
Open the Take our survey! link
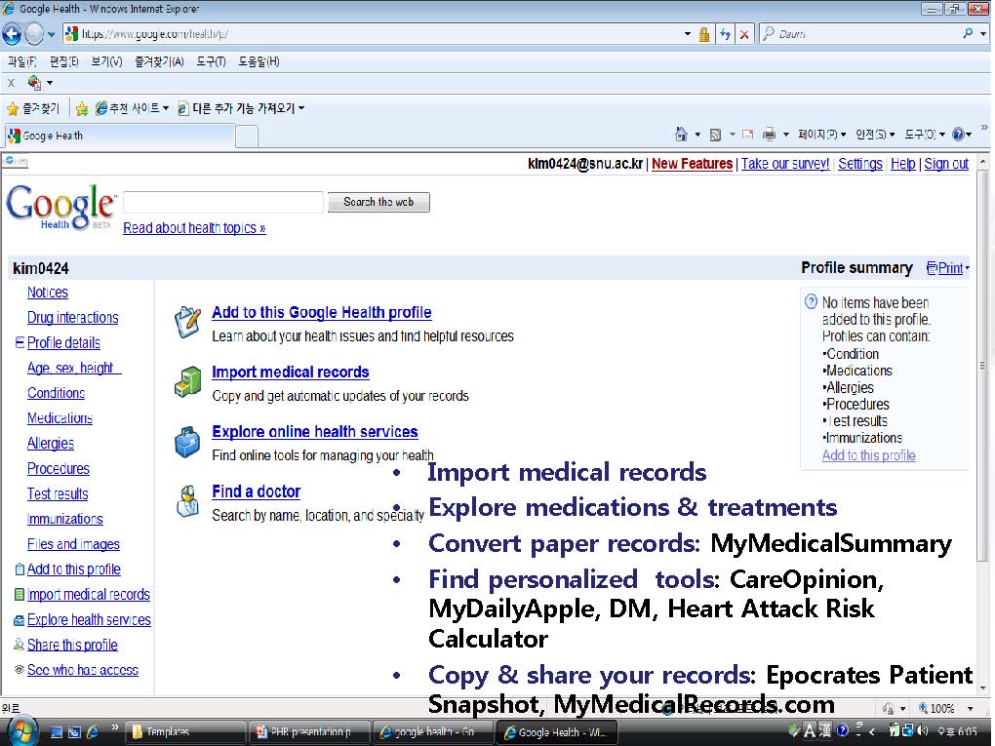pos(785,164)
